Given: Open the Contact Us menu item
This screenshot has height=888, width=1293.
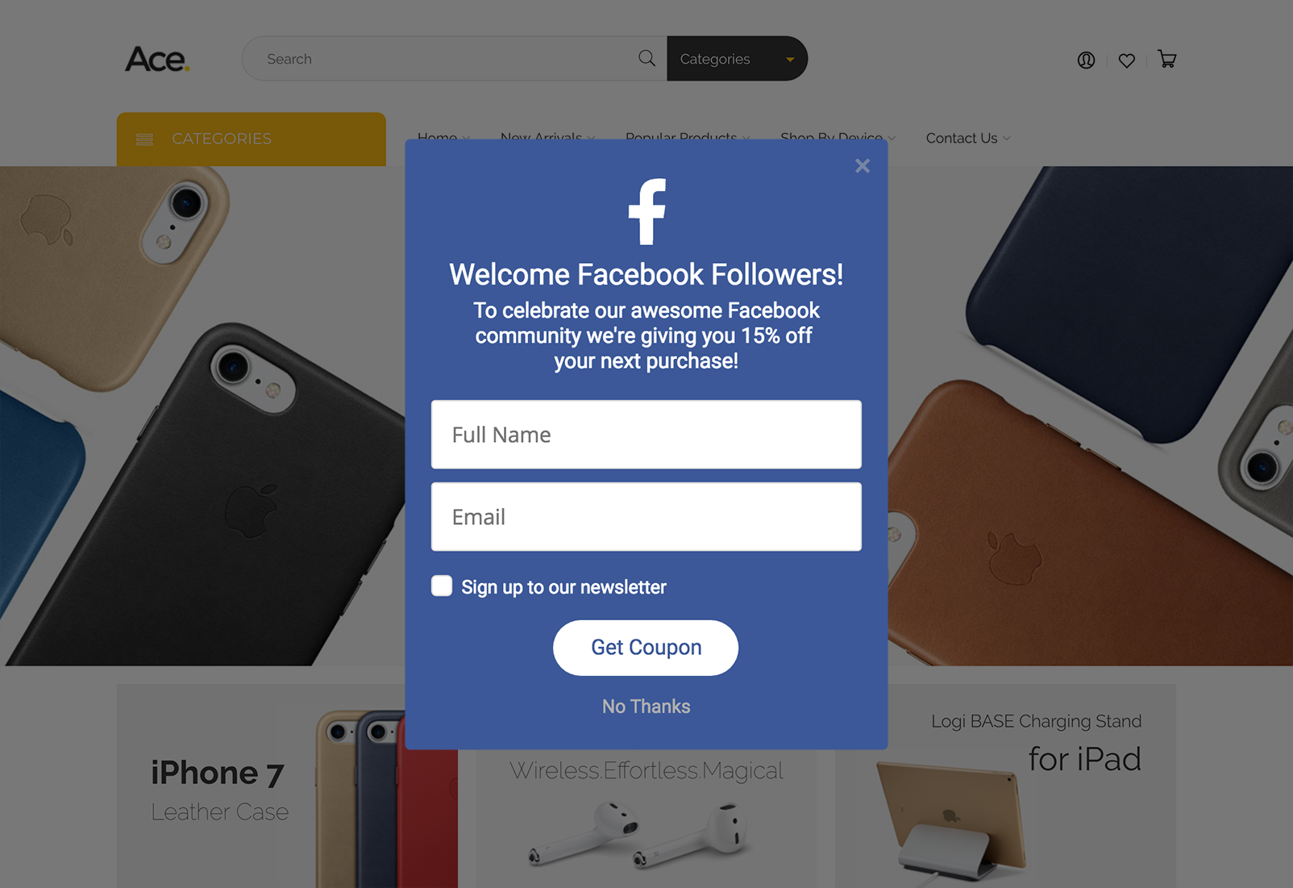Looking at the screenshot, I should (962, 138).
